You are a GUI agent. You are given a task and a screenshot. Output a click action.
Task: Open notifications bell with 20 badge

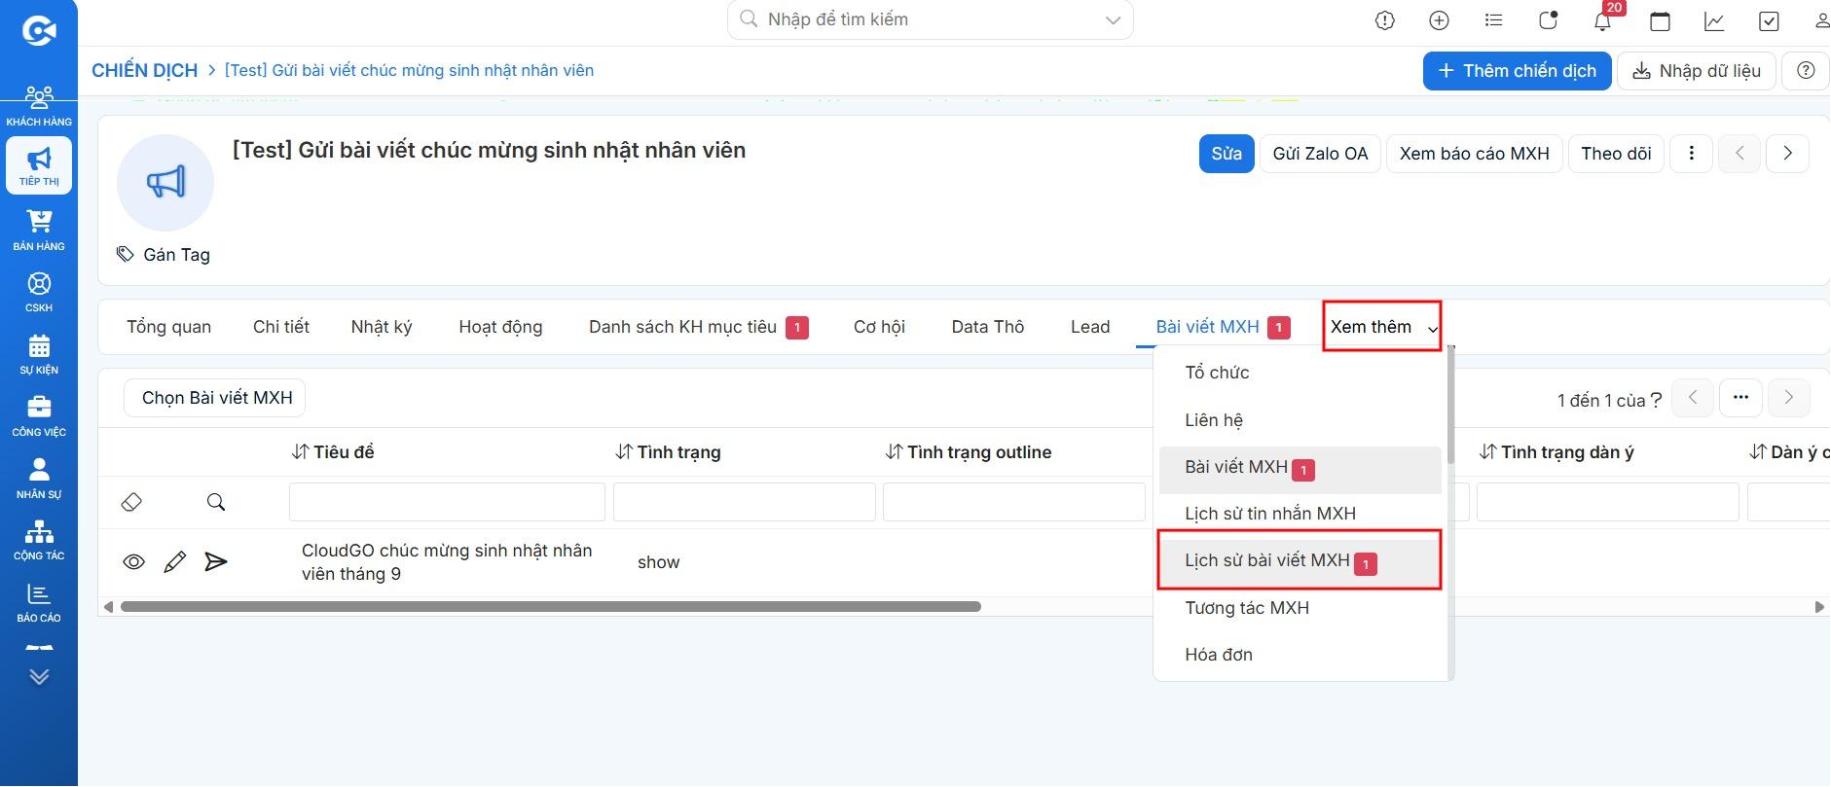1603,20
